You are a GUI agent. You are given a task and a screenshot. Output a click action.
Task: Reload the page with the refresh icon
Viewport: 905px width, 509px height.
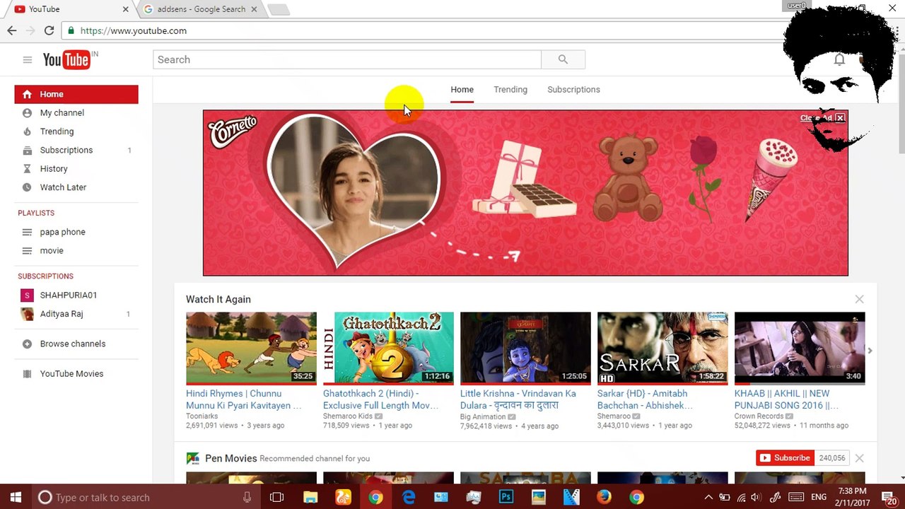49,30
